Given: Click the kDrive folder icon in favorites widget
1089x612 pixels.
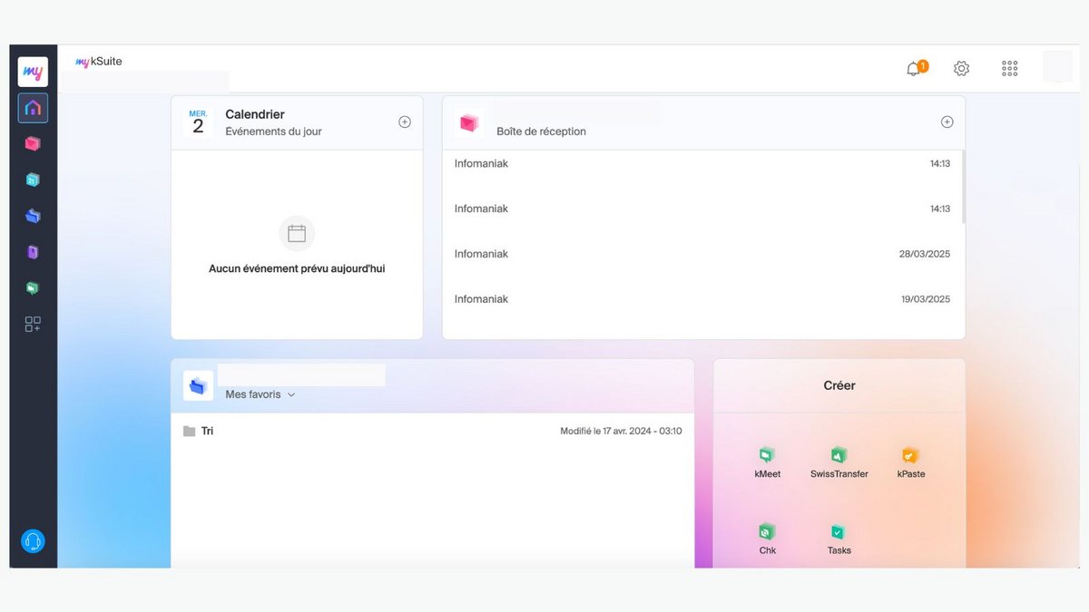Looking at the screenshot, I should (x=198, y=386).
